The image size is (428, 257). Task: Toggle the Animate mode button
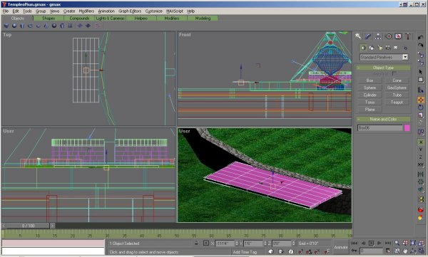tap(341, 247)
